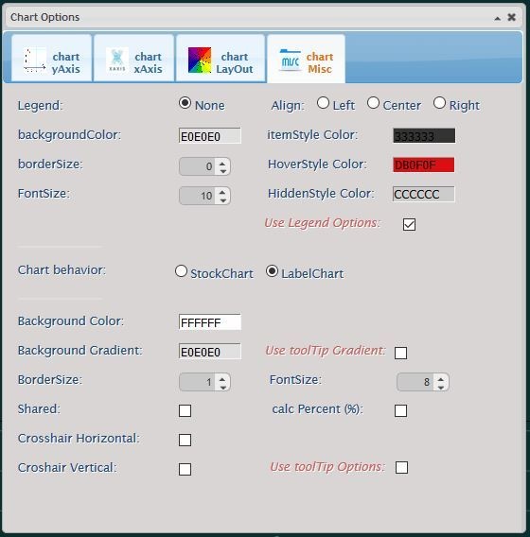
Task: Decrease legend borderSize value
Action: coord(222,171)
